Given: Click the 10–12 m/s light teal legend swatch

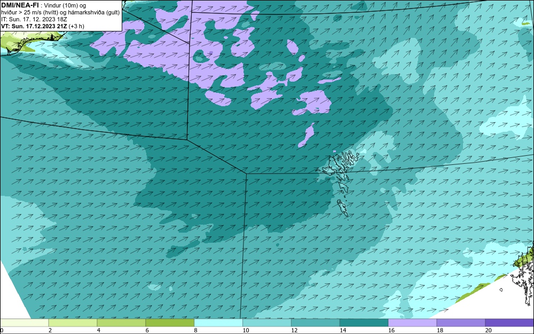Looking at the screenshot, I should point(267,322).
